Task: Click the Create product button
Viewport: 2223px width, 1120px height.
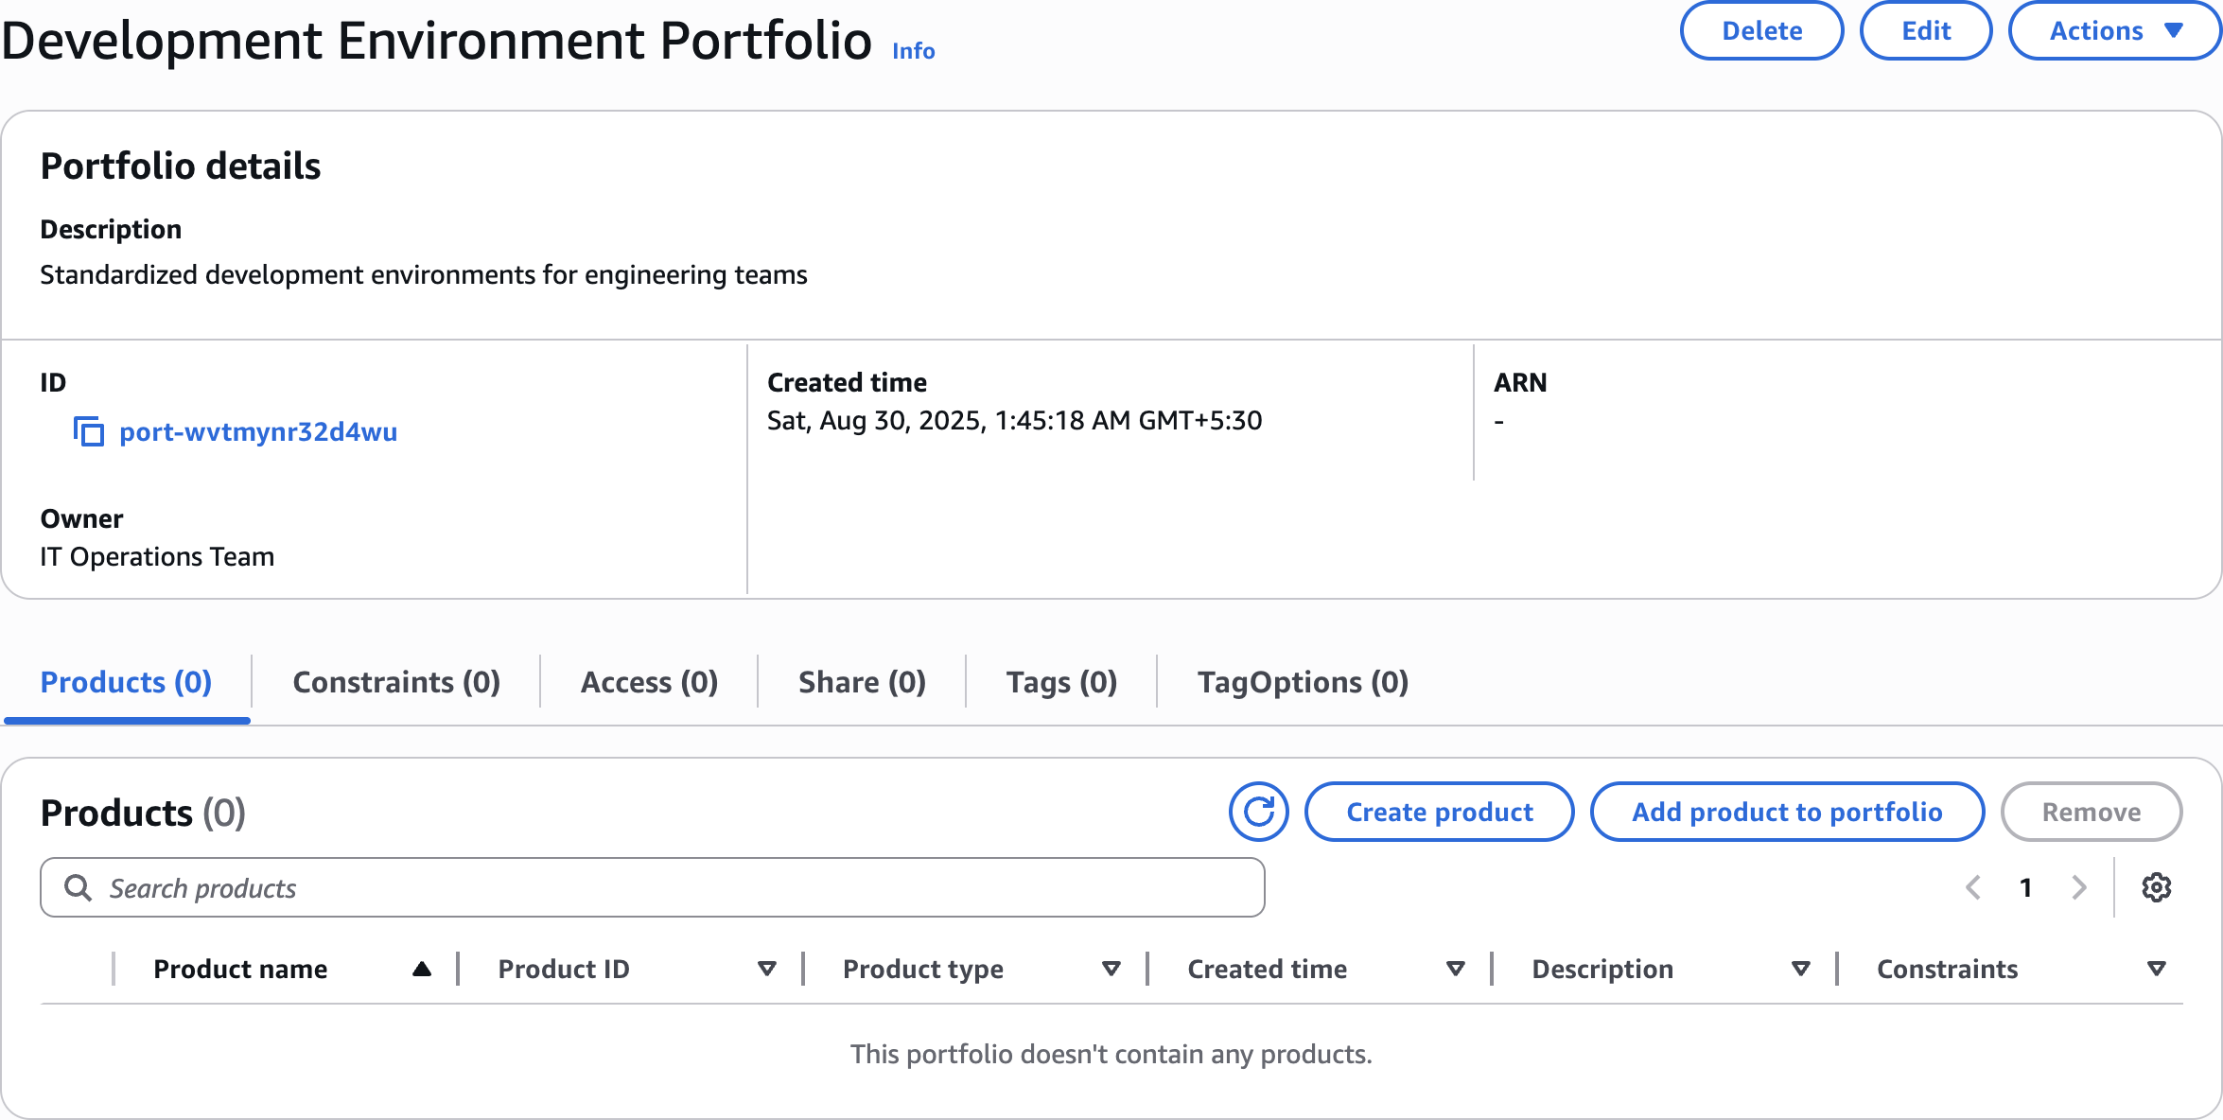Action: 1439,812
